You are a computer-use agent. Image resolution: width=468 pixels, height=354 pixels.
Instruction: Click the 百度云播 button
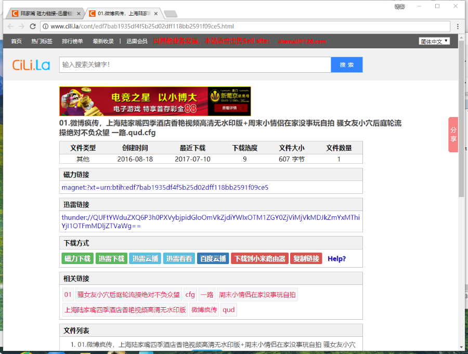pyautogui.click(x=213, y=258)
